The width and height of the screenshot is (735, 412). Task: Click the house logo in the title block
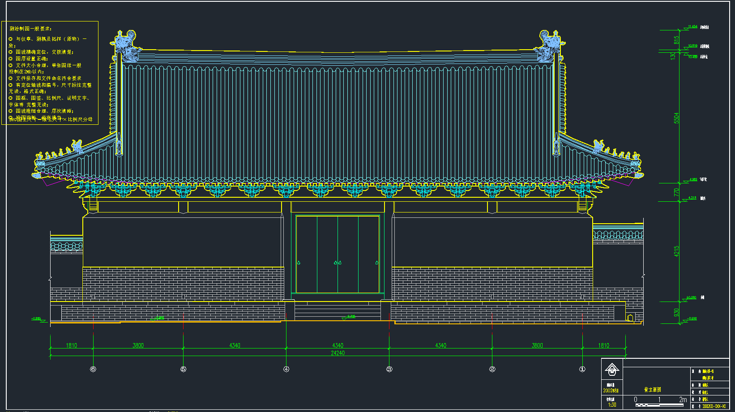pos(612,370)
